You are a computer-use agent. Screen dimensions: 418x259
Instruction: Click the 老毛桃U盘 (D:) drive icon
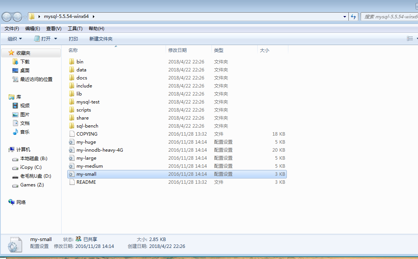click(15, 177)
